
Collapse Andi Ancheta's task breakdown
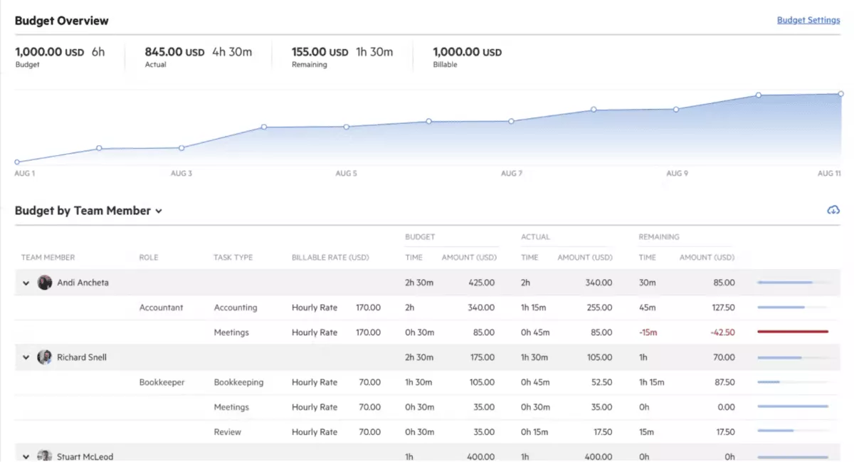click(x=26, y=282)
